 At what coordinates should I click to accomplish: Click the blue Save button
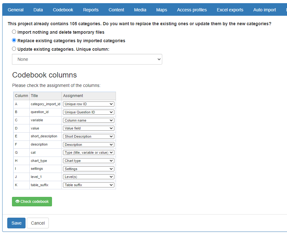pos(16,223)
